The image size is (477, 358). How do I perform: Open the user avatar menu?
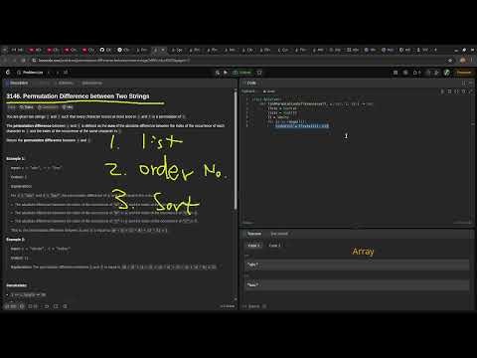click(446, 73)
